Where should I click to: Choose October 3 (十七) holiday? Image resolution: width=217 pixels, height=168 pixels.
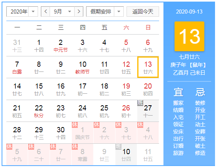pyautogui.click(x=126, y=133)
